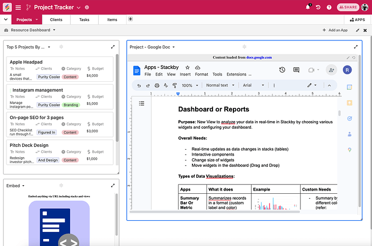Viewport: 372px width, 246px height.
Task: Click the SHARE button
Action: tap(348, 8)
